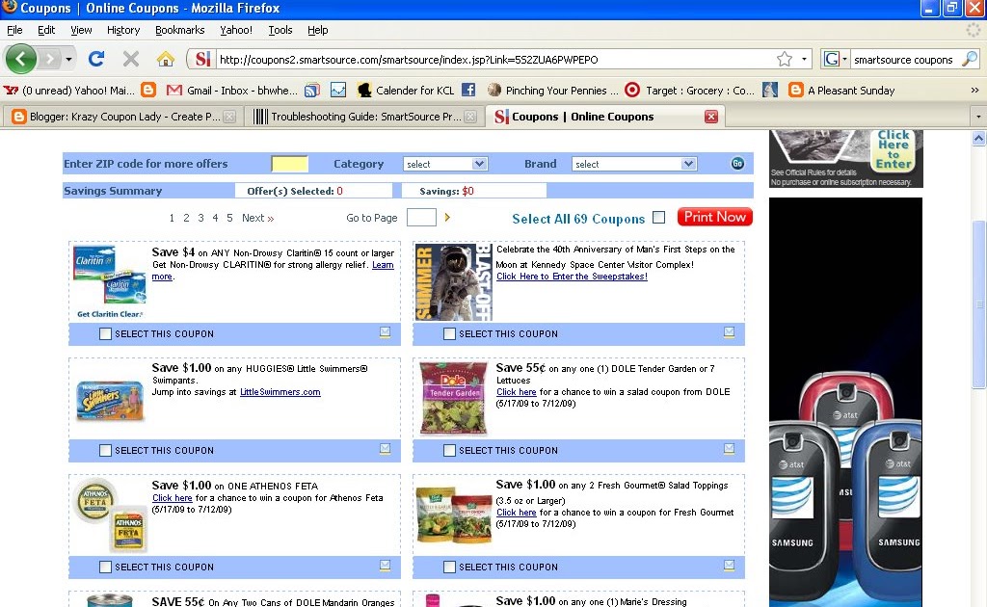Check Select All 69 Coupons box
Image resolution: width=987 pixels, height=607 pixels.
(x=658, y=217)
